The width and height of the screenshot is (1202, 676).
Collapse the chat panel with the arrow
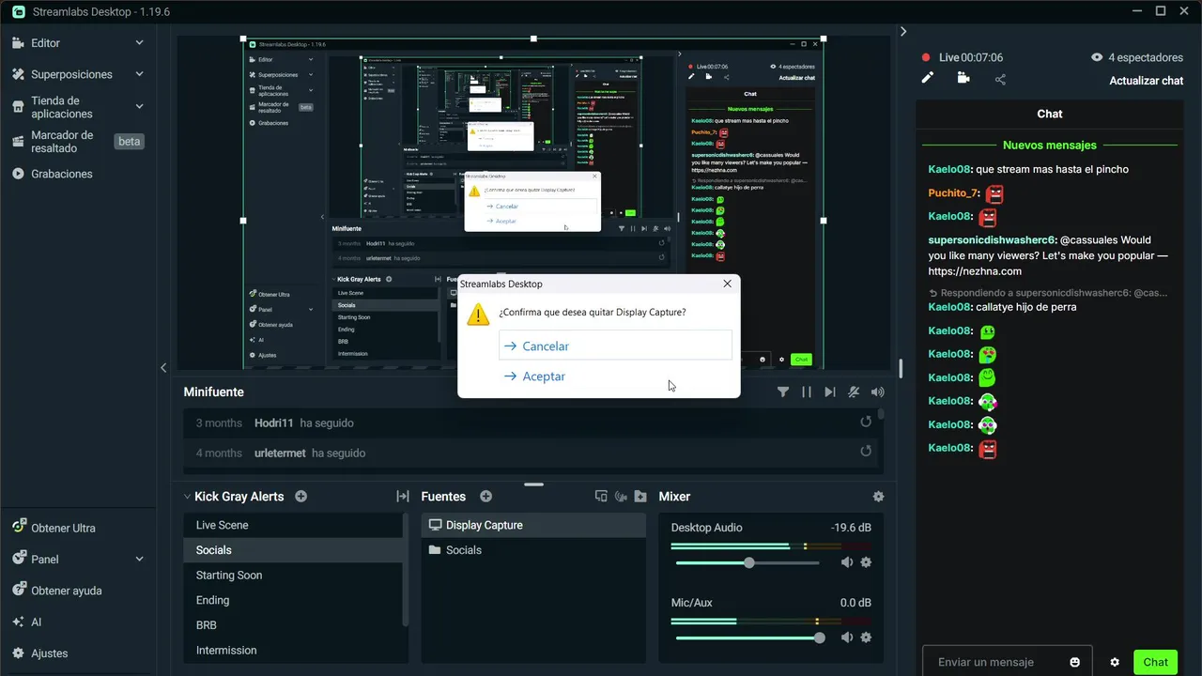[x=903, y=31]
